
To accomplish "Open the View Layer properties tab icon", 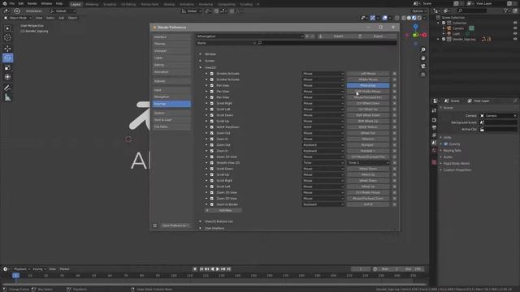I will 434,135.
